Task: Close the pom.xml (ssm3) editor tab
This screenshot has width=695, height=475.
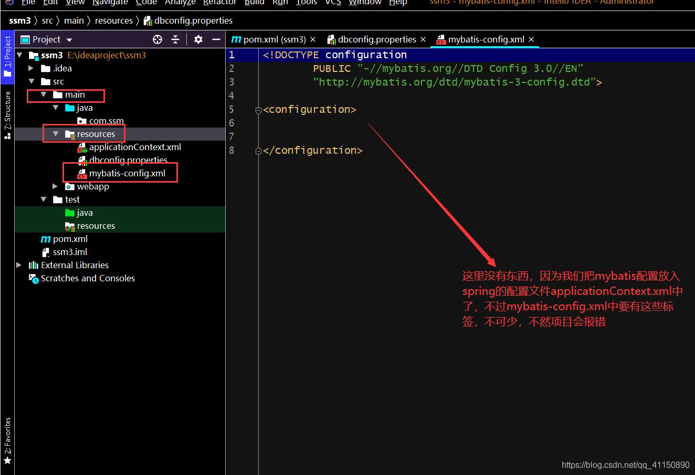Action: coord(313,39)
